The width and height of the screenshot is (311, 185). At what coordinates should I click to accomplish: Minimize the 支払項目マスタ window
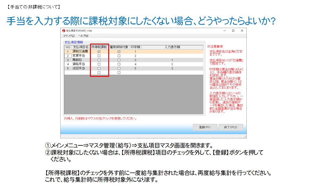coord(224,31)
